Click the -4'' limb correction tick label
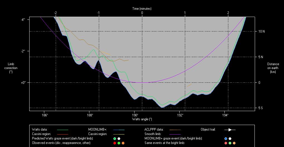 (23, 19)
